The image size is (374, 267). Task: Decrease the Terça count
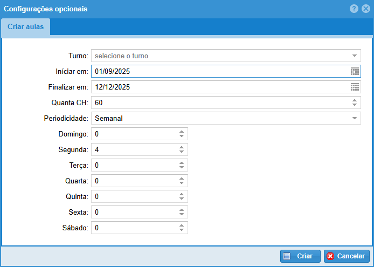pyautogui.click(x=182, y=167)
